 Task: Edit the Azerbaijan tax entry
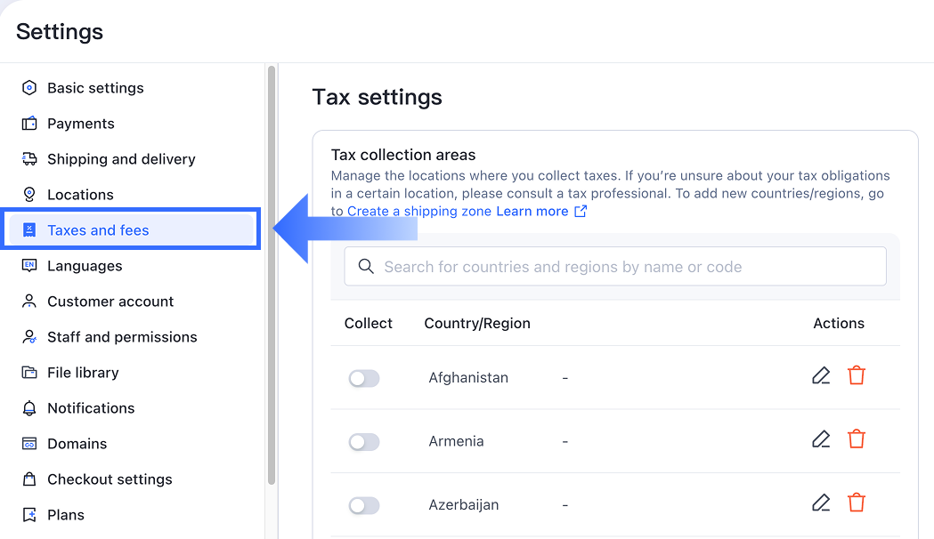(821, 503)
